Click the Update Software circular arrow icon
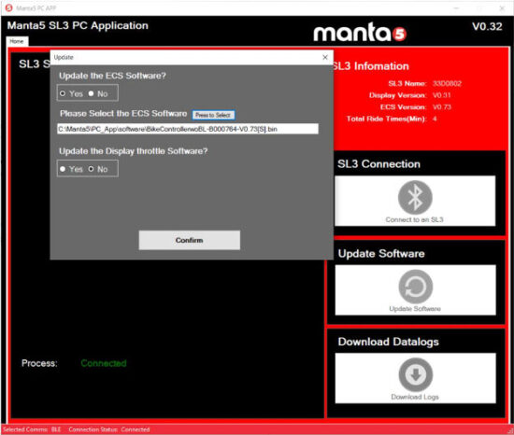The height and width of the screenshot is (435, 514). coord(415,287)
